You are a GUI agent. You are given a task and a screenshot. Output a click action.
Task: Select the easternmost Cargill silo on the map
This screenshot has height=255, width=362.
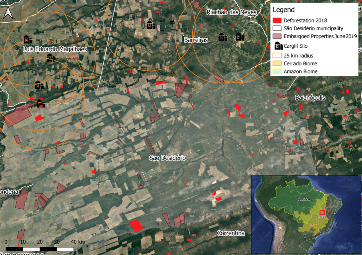(x=240, y=36)
